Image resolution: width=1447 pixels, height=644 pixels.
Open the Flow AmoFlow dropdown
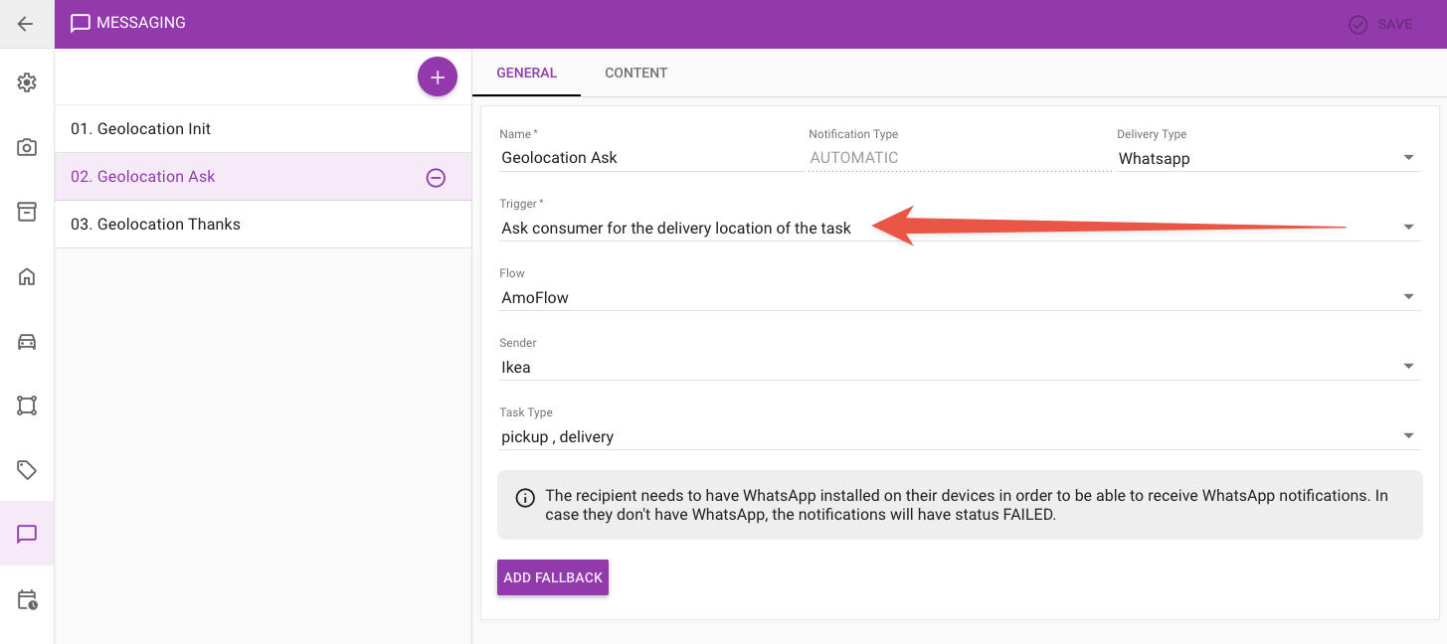click(960, 297)
